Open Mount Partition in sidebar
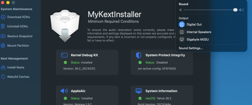Viewport: 252px width, 105px height. (x=18, y=46)
